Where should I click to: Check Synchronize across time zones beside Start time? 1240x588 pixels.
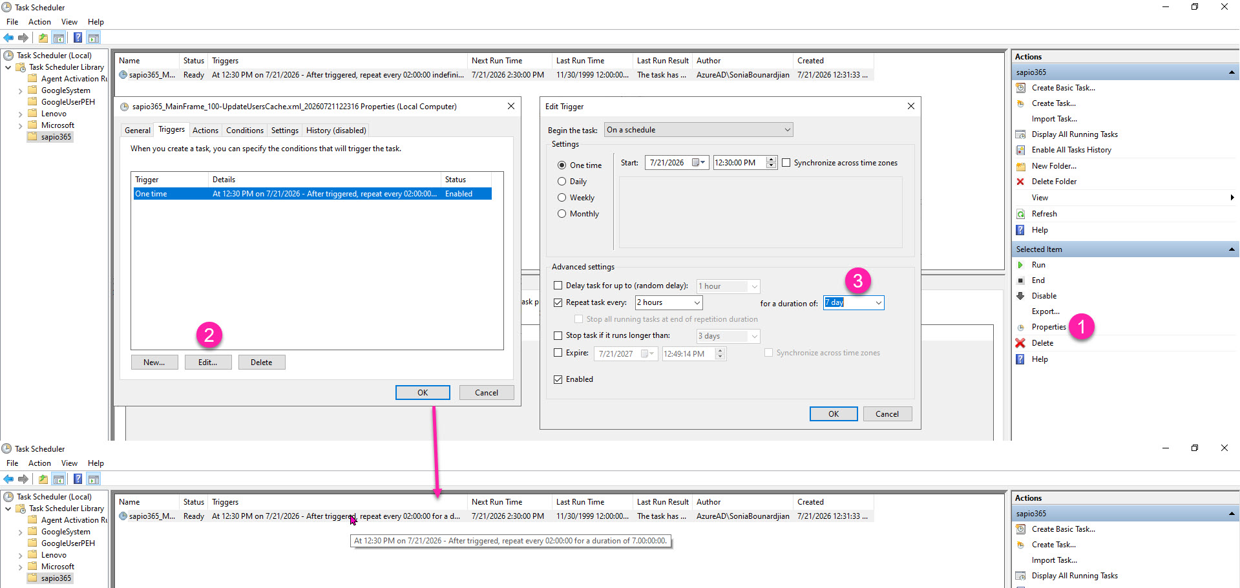click(786, 163)
